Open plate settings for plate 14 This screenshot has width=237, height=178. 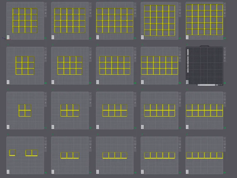coord(180,106)
